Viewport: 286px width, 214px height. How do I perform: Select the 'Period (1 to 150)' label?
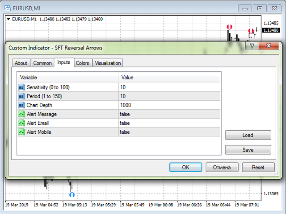click(44, 96)
